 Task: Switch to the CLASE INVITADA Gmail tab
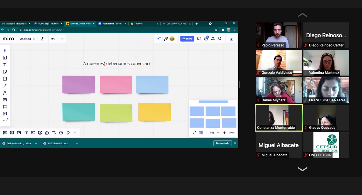[x=176, y=24]
